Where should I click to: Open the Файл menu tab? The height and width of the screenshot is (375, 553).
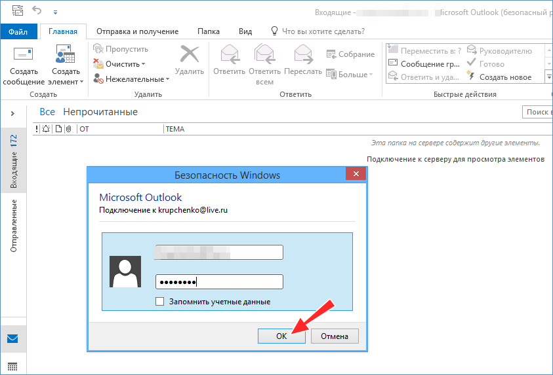(18, 31)
